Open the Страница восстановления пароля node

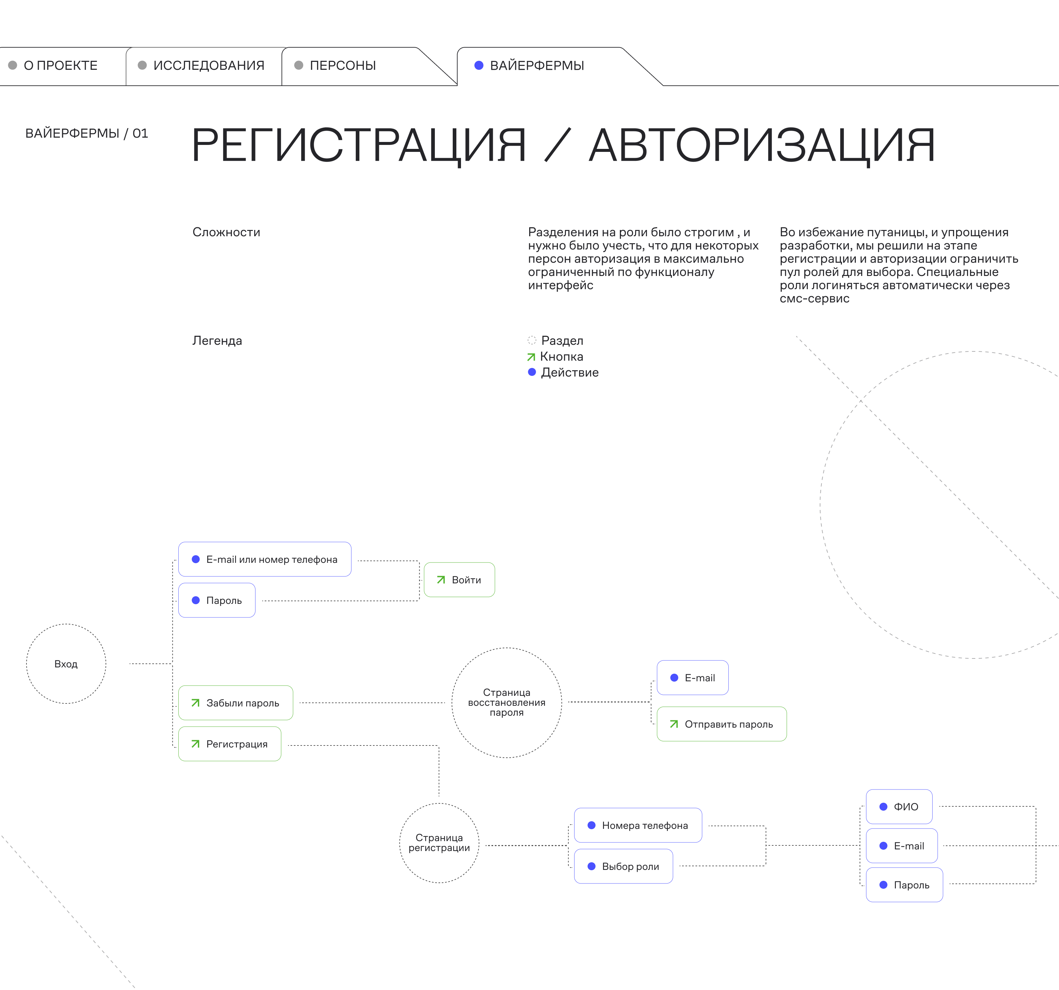[x=506, y=702]
